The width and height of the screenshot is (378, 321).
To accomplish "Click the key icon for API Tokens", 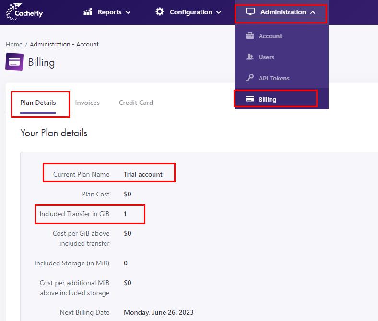I will [x=249, y=78].
